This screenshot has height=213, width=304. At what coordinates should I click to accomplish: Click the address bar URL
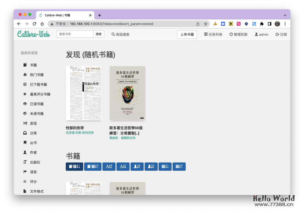tap(111, 24)
